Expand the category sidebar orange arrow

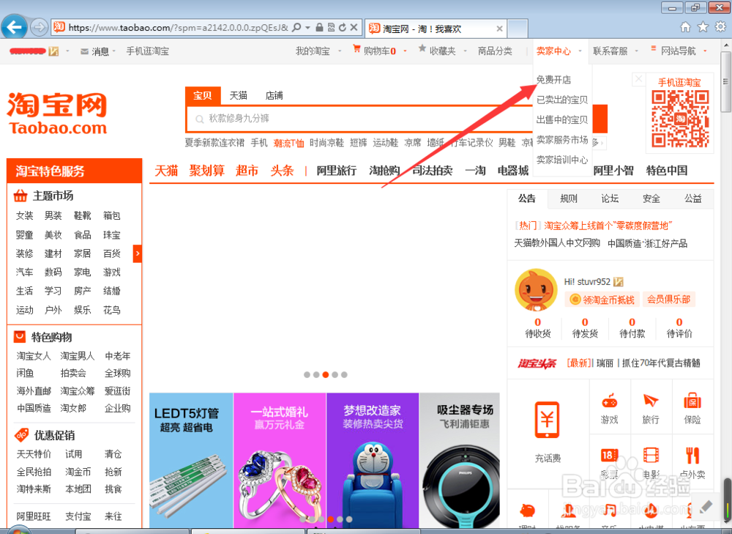(138, 253)
